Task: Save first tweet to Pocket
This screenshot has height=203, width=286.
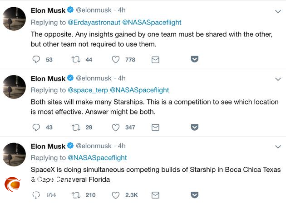Action: [x=194, y=59]
